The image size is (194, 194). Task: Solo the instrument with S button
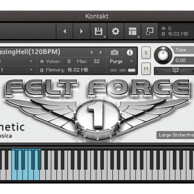click(x=146, y=53)
